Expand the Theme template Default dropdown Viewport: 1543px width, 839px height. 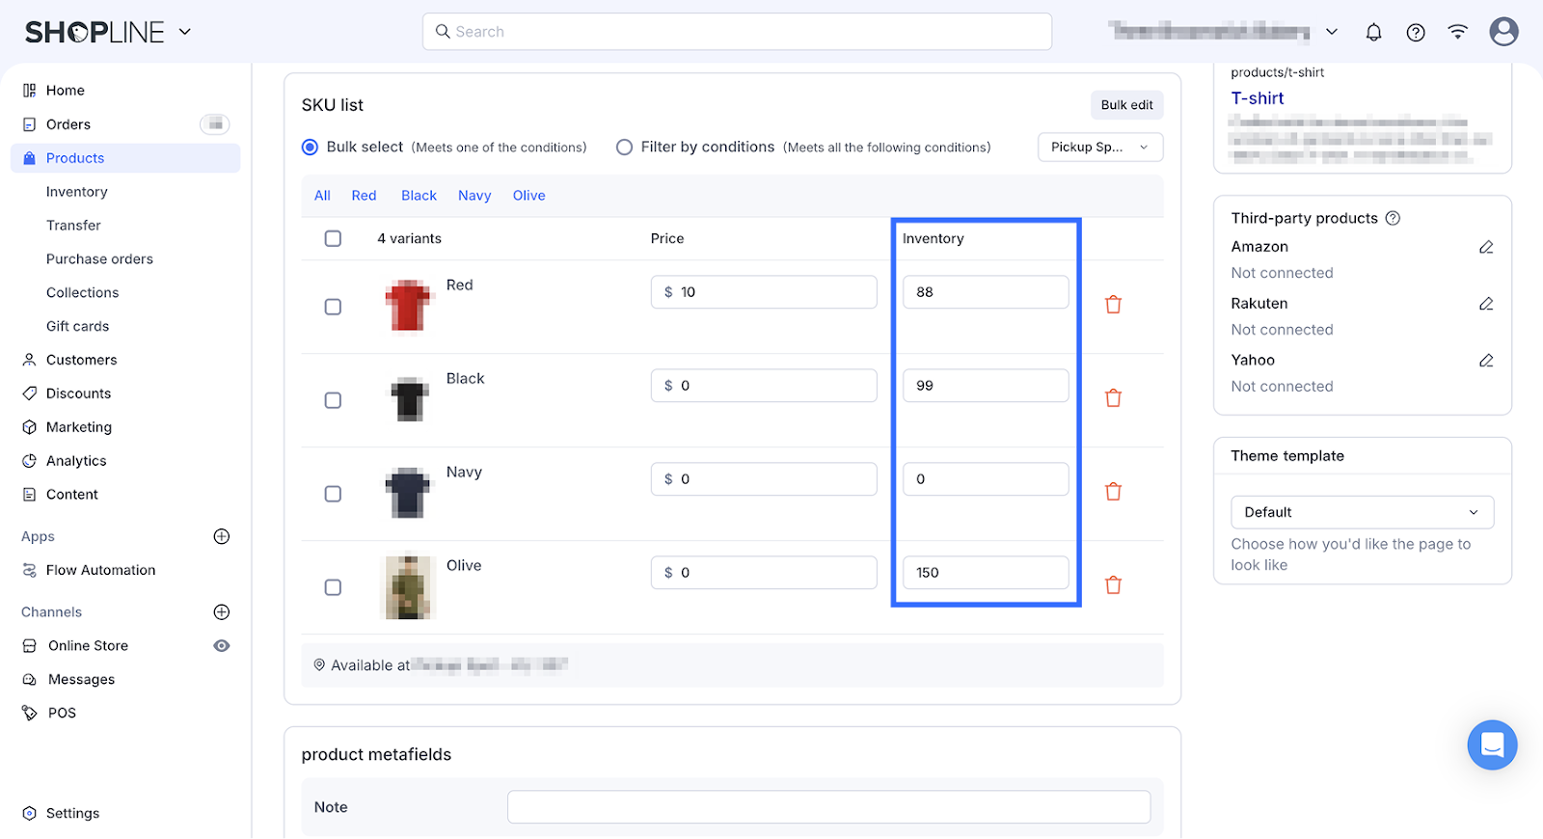(1362, 512)
